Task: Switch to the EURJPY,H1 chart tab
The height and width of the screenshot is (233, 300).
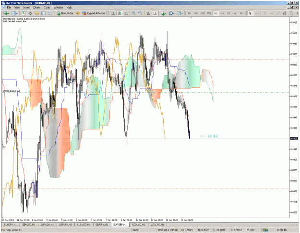Action: coord(11,224)
